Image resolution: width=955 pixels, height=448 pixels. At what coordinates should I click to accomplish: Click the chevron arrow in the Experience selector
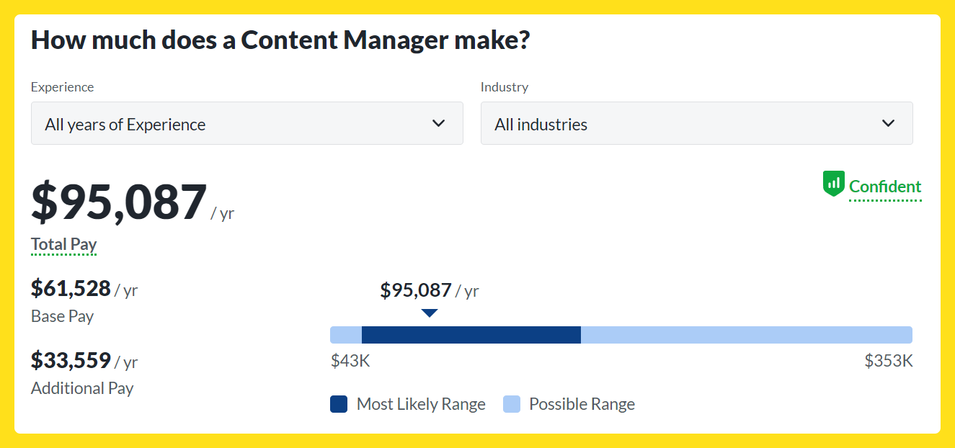click(x=438, y=123)
